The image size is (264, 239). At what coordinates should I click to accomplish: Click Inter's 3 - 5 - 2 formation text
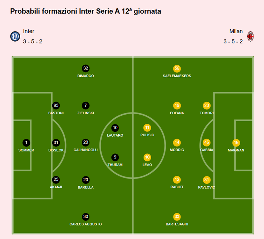point(33,42)
